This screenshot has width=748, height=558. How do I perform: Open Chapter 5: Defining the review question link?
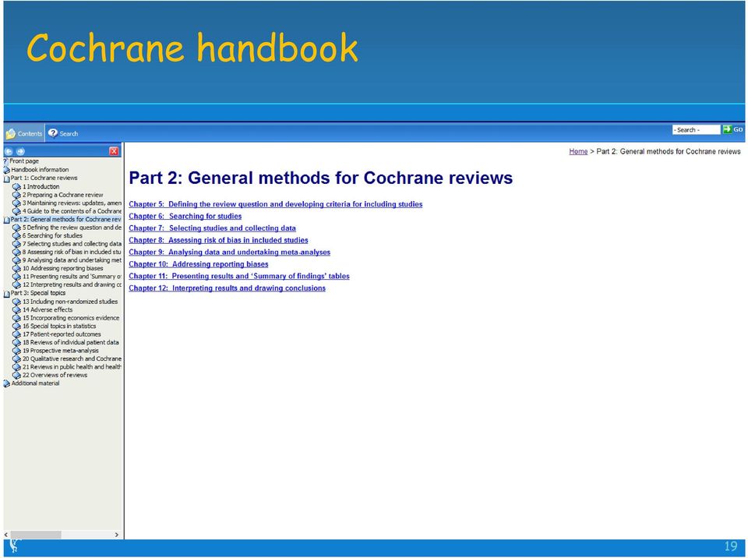275,204
